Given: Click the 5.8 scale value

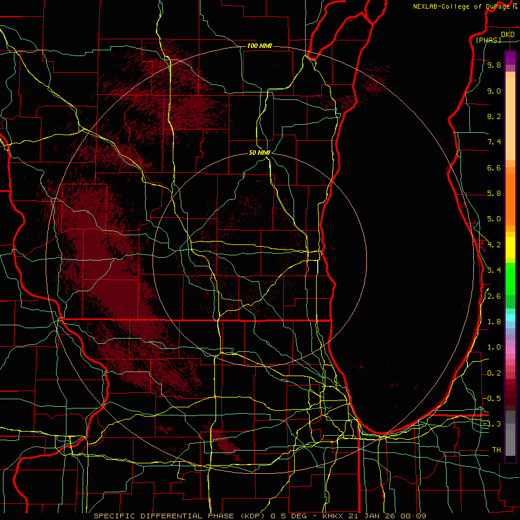Looking at the screenshot, I should pos(494,194).
